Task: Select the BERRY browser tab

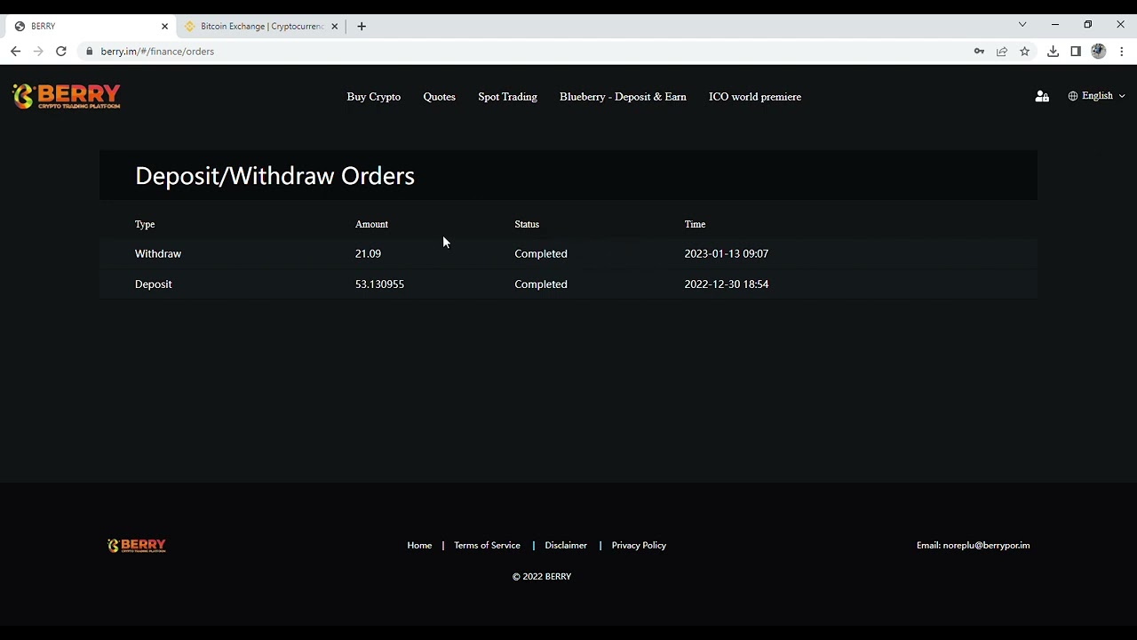Action: [89, 27]
